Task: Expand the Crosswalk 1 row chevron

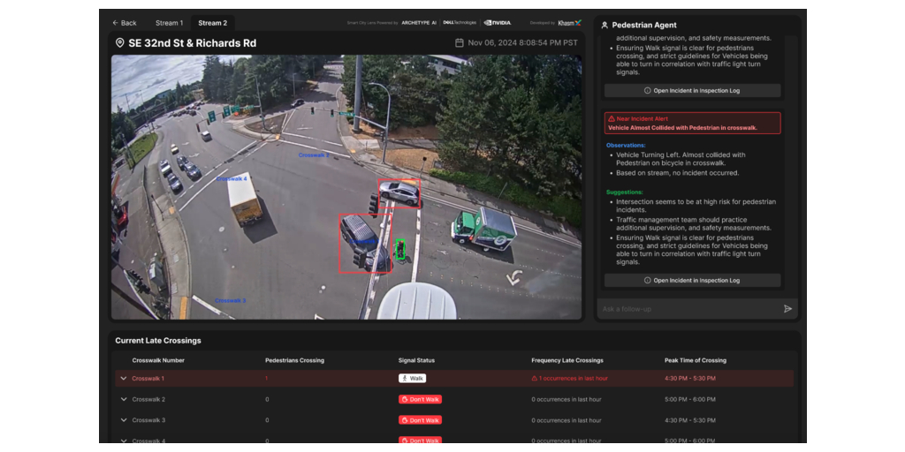Action: coord(123,379)
